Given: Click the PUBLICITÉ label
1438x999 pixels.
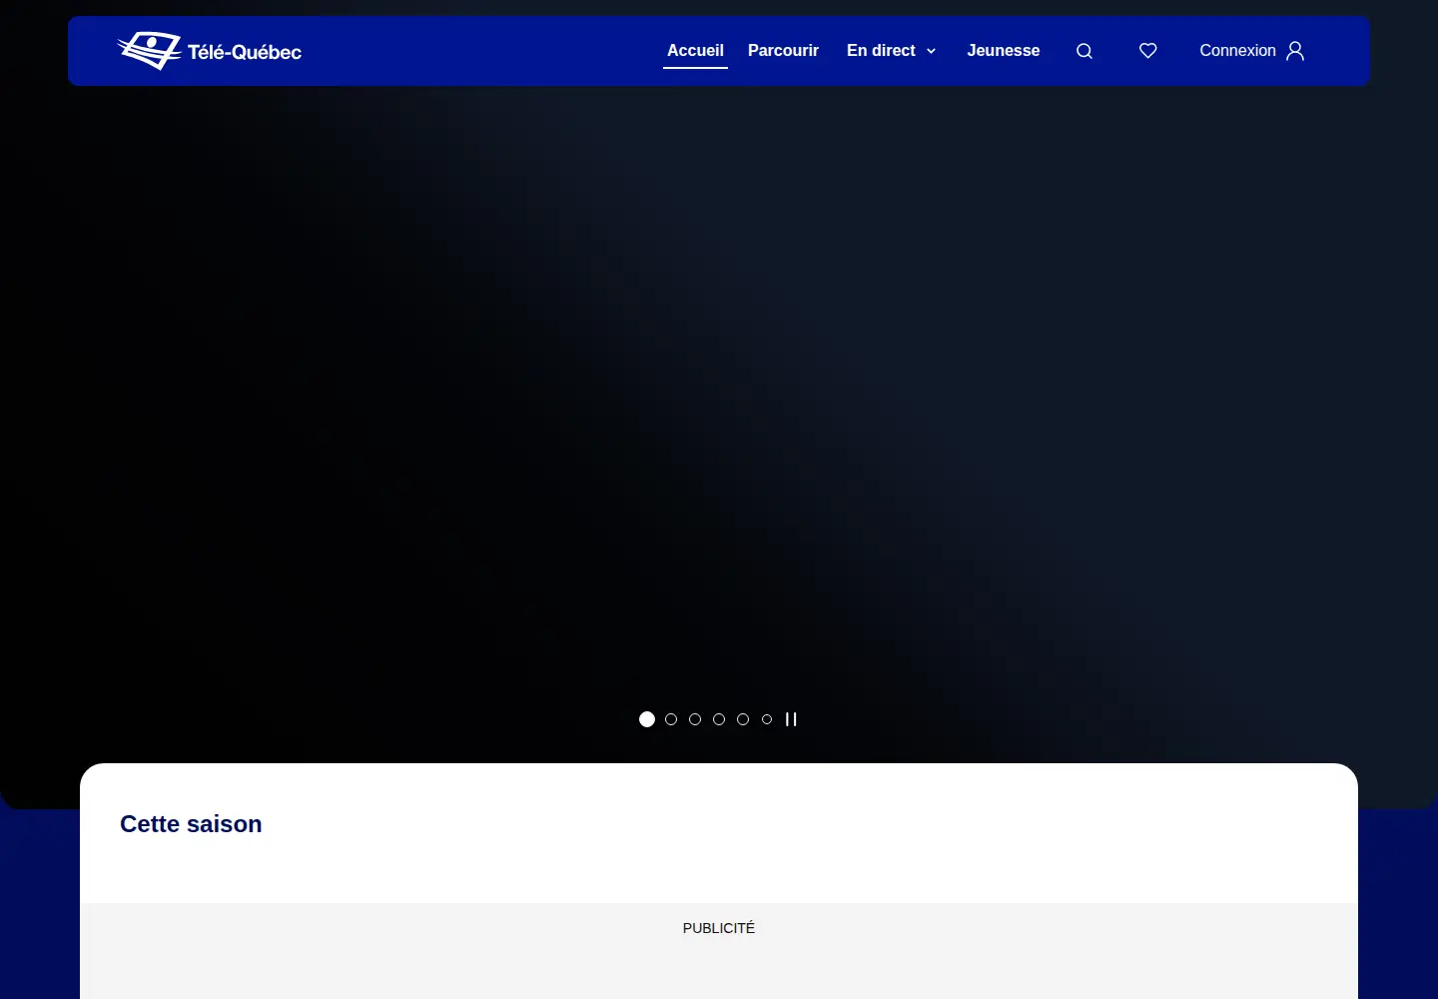Looking at the screenshot, I should click(x=719, y=928).
